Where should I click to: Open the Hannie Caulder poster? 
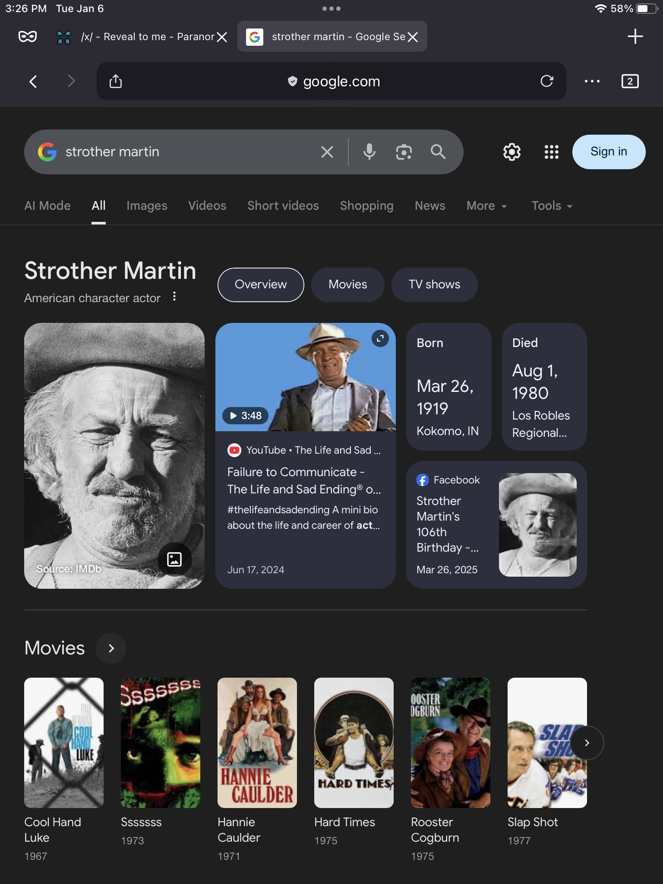point(257,743)
